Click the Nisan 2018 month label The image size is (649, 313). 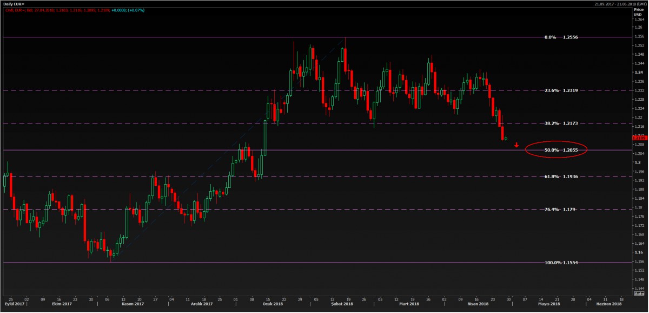click(477, 305)
